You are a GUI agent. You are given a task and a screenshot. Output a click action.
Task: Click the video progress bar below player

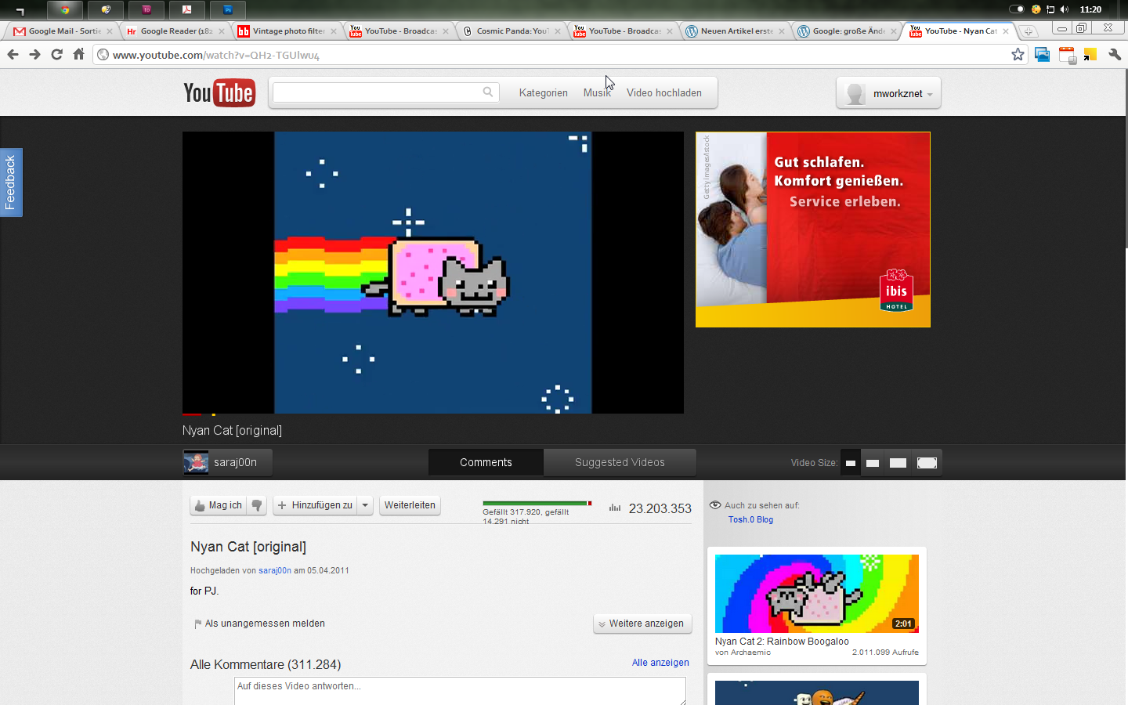pyautogui.click(x=432, y=414)
